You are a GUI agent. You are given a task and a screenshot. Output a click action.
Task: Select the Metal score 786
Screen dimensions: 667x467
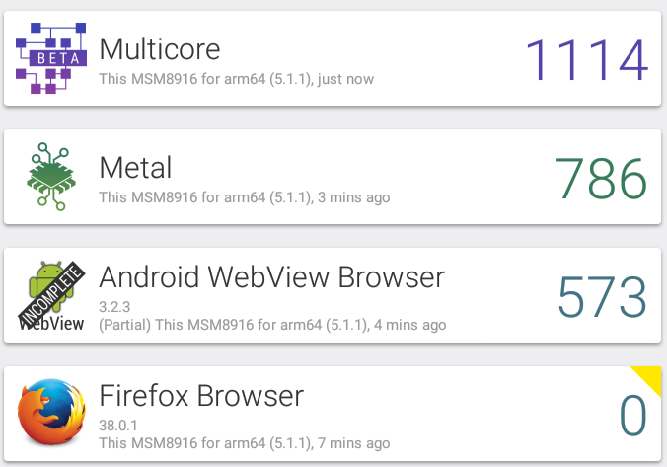pos(601,178)
